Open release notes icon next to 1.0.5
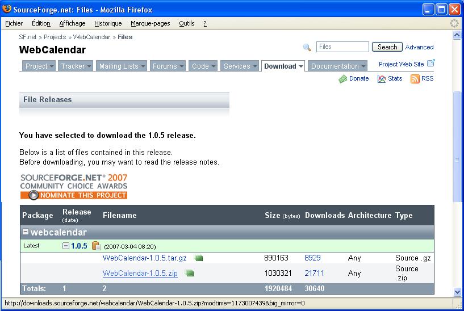464x311 pixels. tap(96, 246)
